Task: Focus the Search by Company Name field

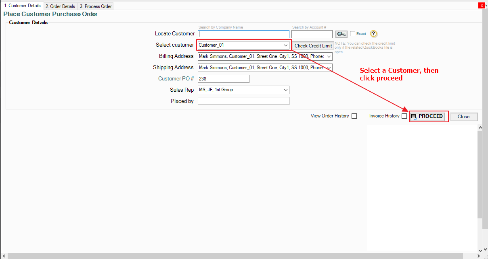Action: click(244, 34)
